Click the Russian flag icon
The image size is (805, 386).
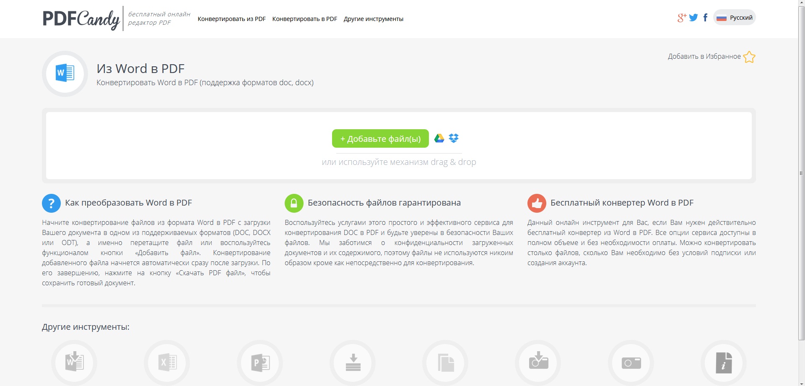tap(721, 18)
